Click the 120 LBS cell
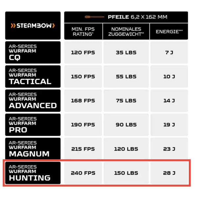197x197 pixels. click(126, 149)
